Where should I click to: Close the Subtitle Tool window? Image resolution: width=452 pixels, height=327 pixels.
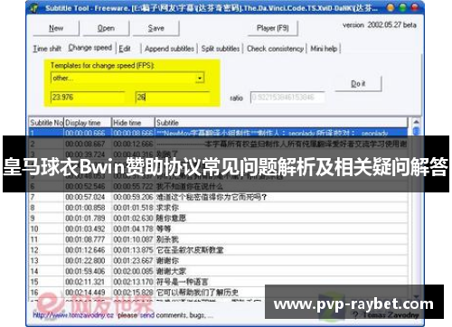click(415, 7)
